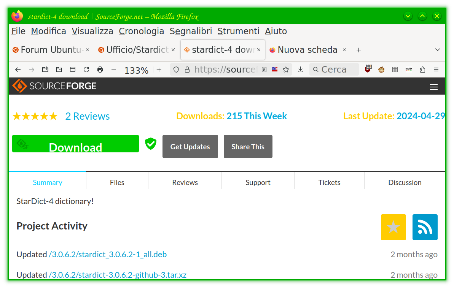Click the five-star rating
Image resolution: width=454 pixels, height=288 pixels.
[35, 116]
